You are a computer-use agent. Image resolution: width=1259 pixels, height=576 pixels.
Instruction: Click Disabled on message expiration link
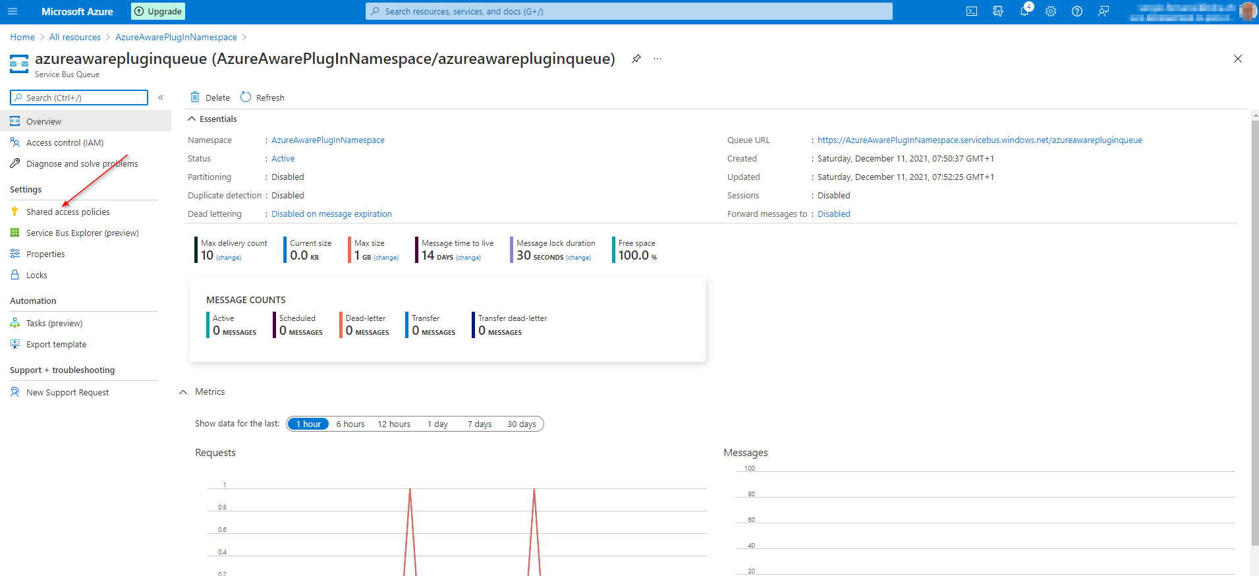pyautogui.click(x=331, y=214)
